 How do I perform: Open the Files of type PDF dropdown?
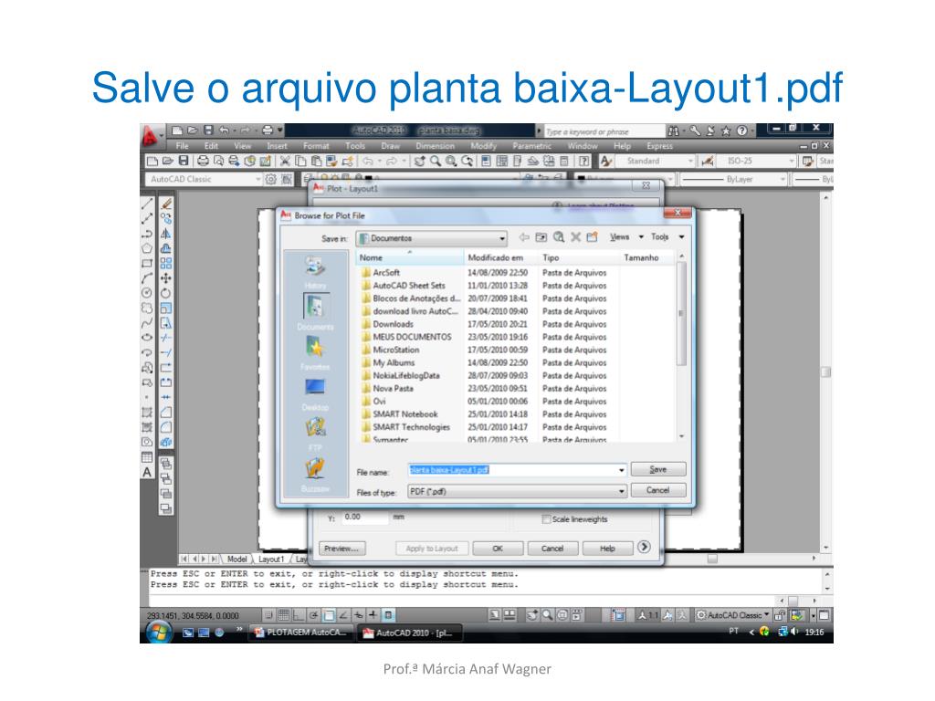pos(518,491)
